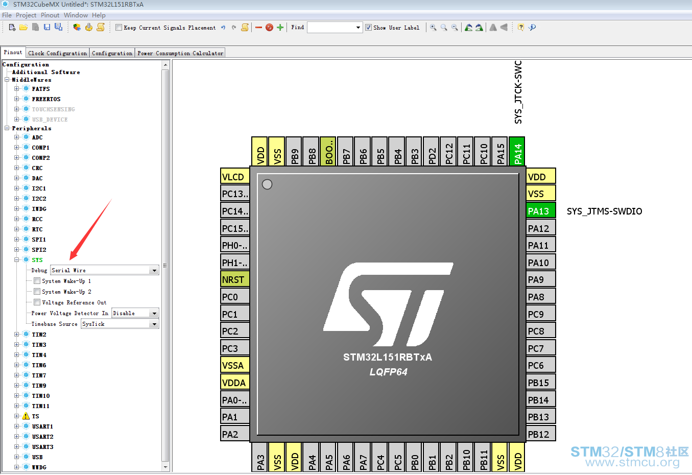Click the Save Project floppy icon

pyautogui.click(x=47, y=28)
